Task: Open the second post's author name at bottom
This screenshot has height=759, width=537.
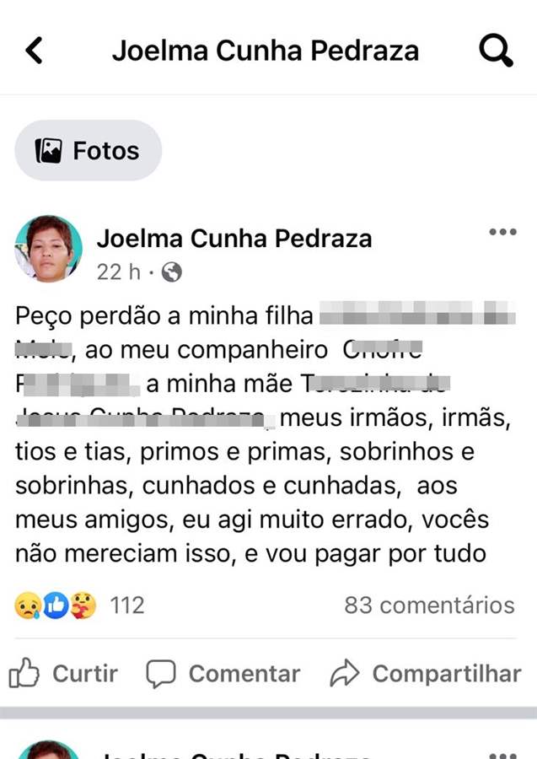Action: (234, 753)
